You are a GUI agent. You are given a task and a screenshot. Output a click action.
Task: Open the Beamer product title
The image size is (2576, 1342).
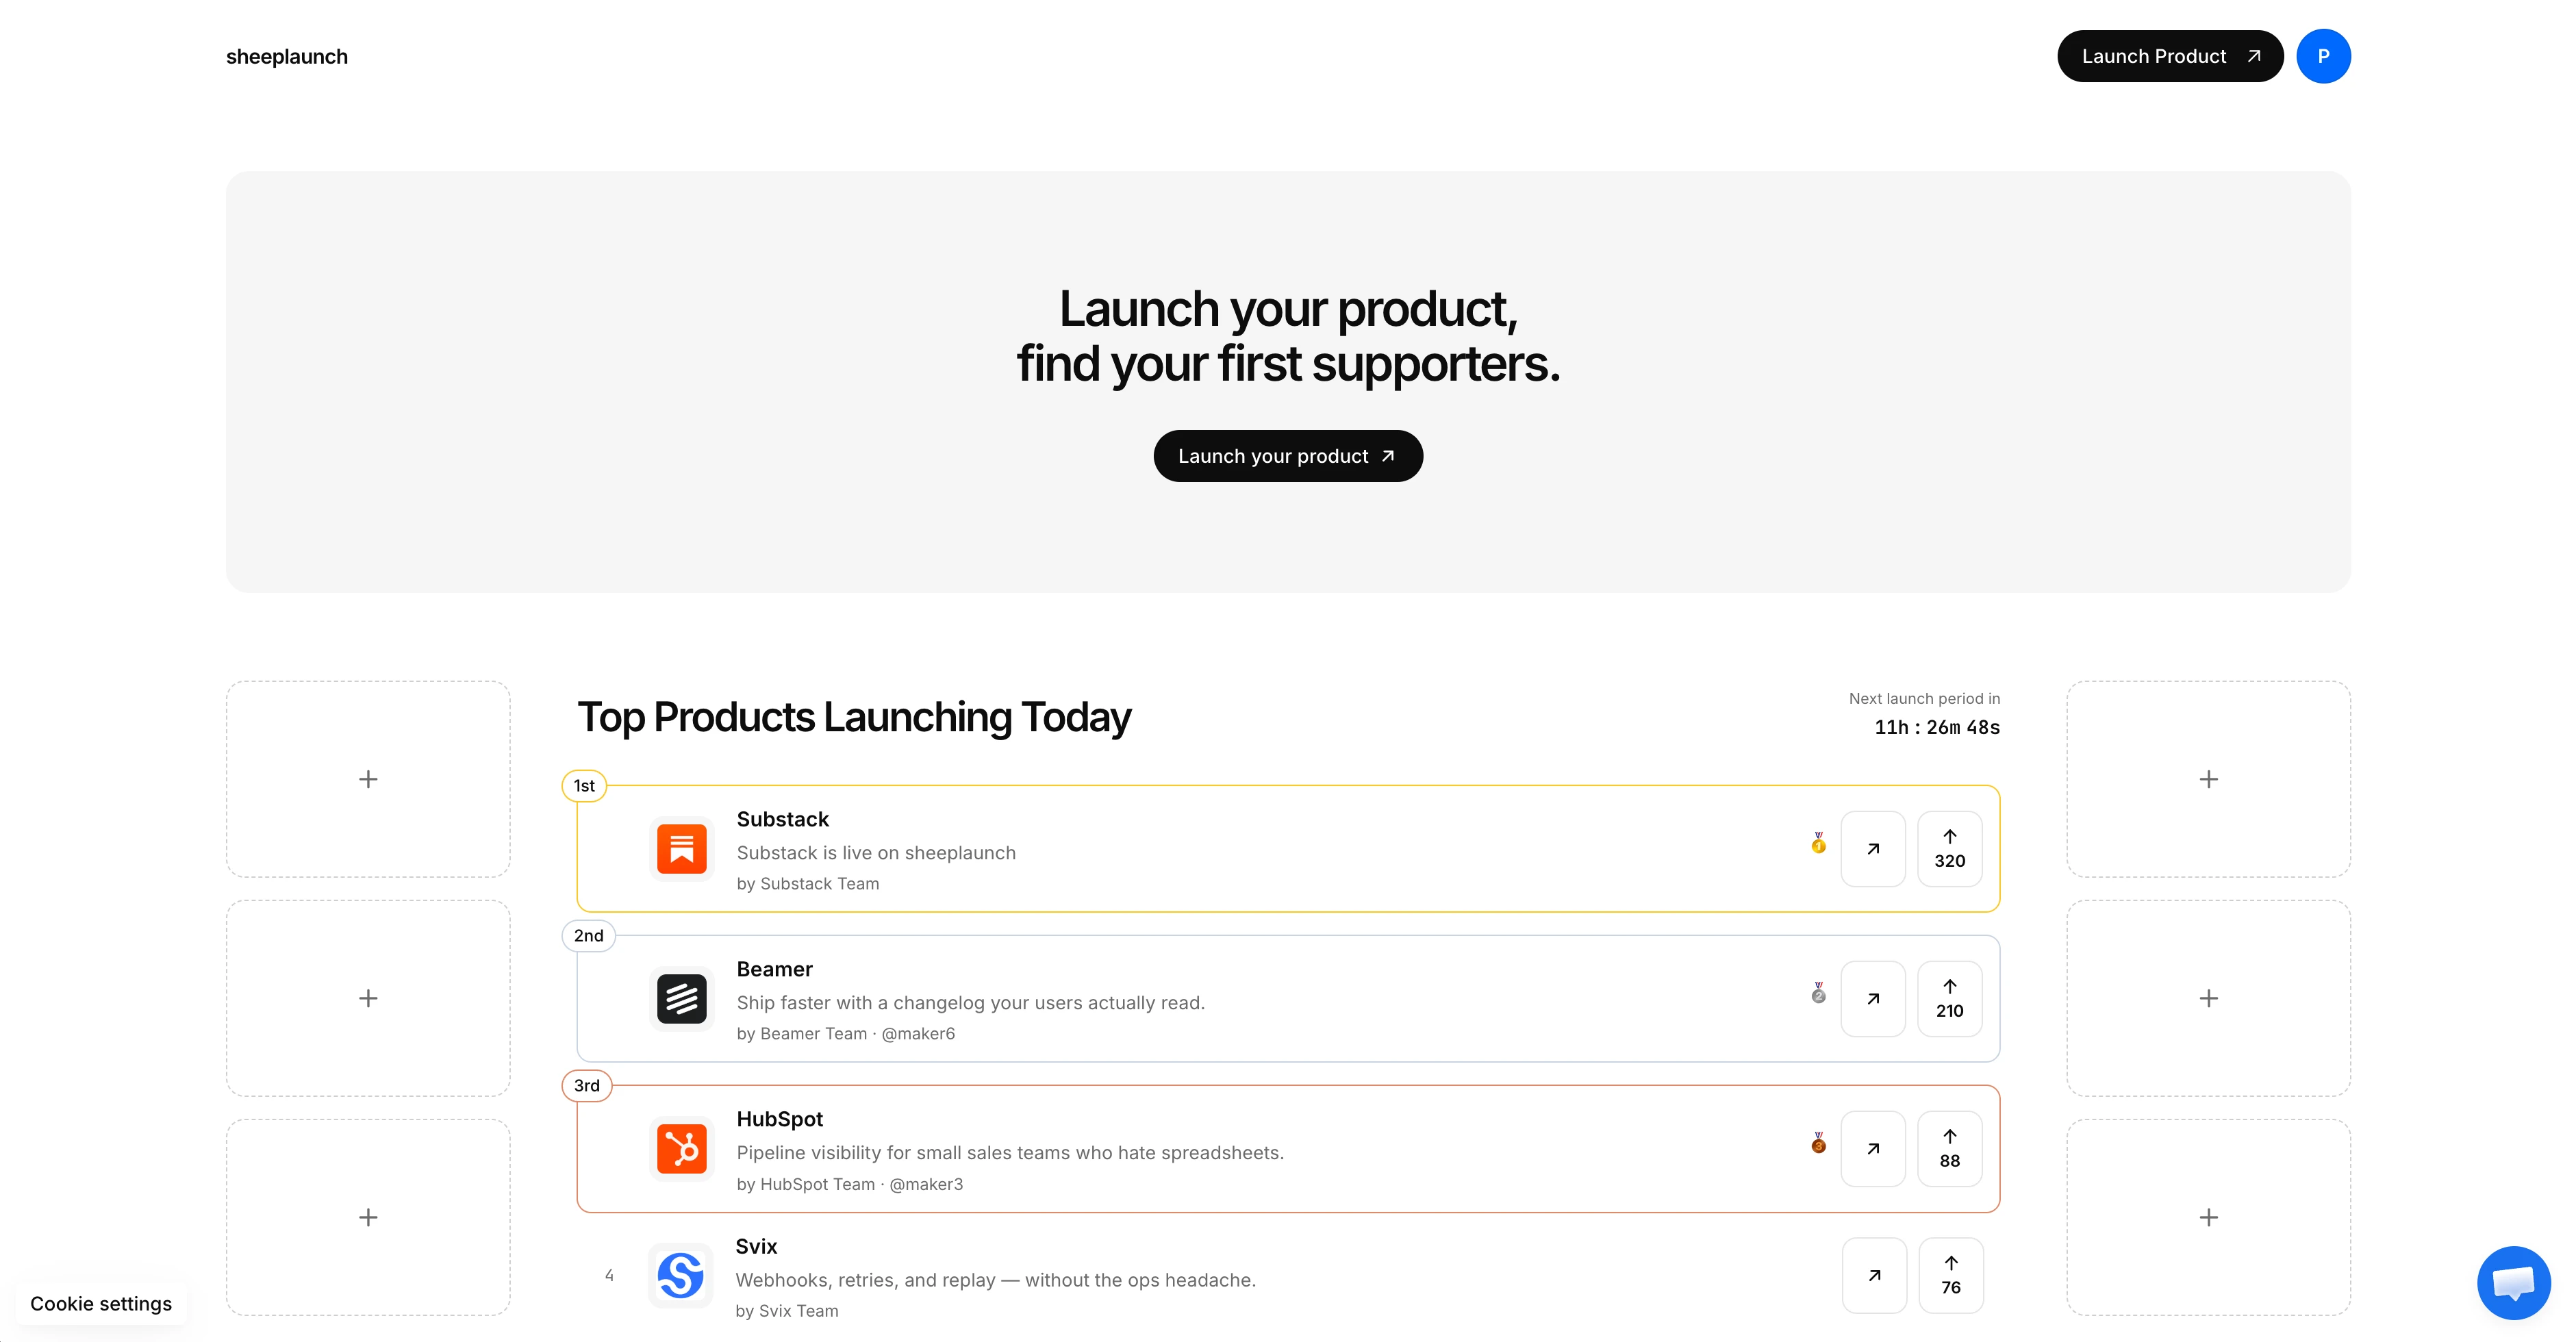(774, 970)
